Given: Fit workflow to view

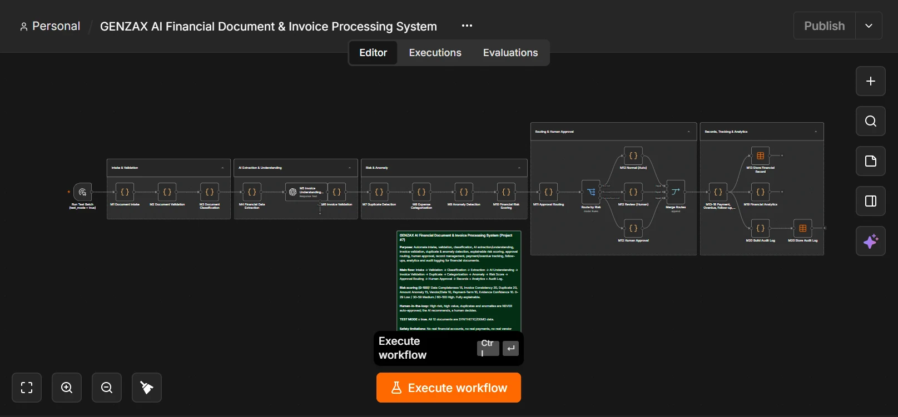Looking at the screenshot, I should point(27,388).
